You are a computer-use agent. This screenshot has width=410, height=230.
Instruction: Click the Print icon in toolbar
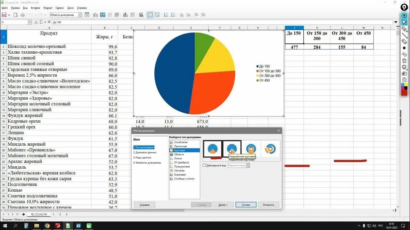tap(23, 15)
